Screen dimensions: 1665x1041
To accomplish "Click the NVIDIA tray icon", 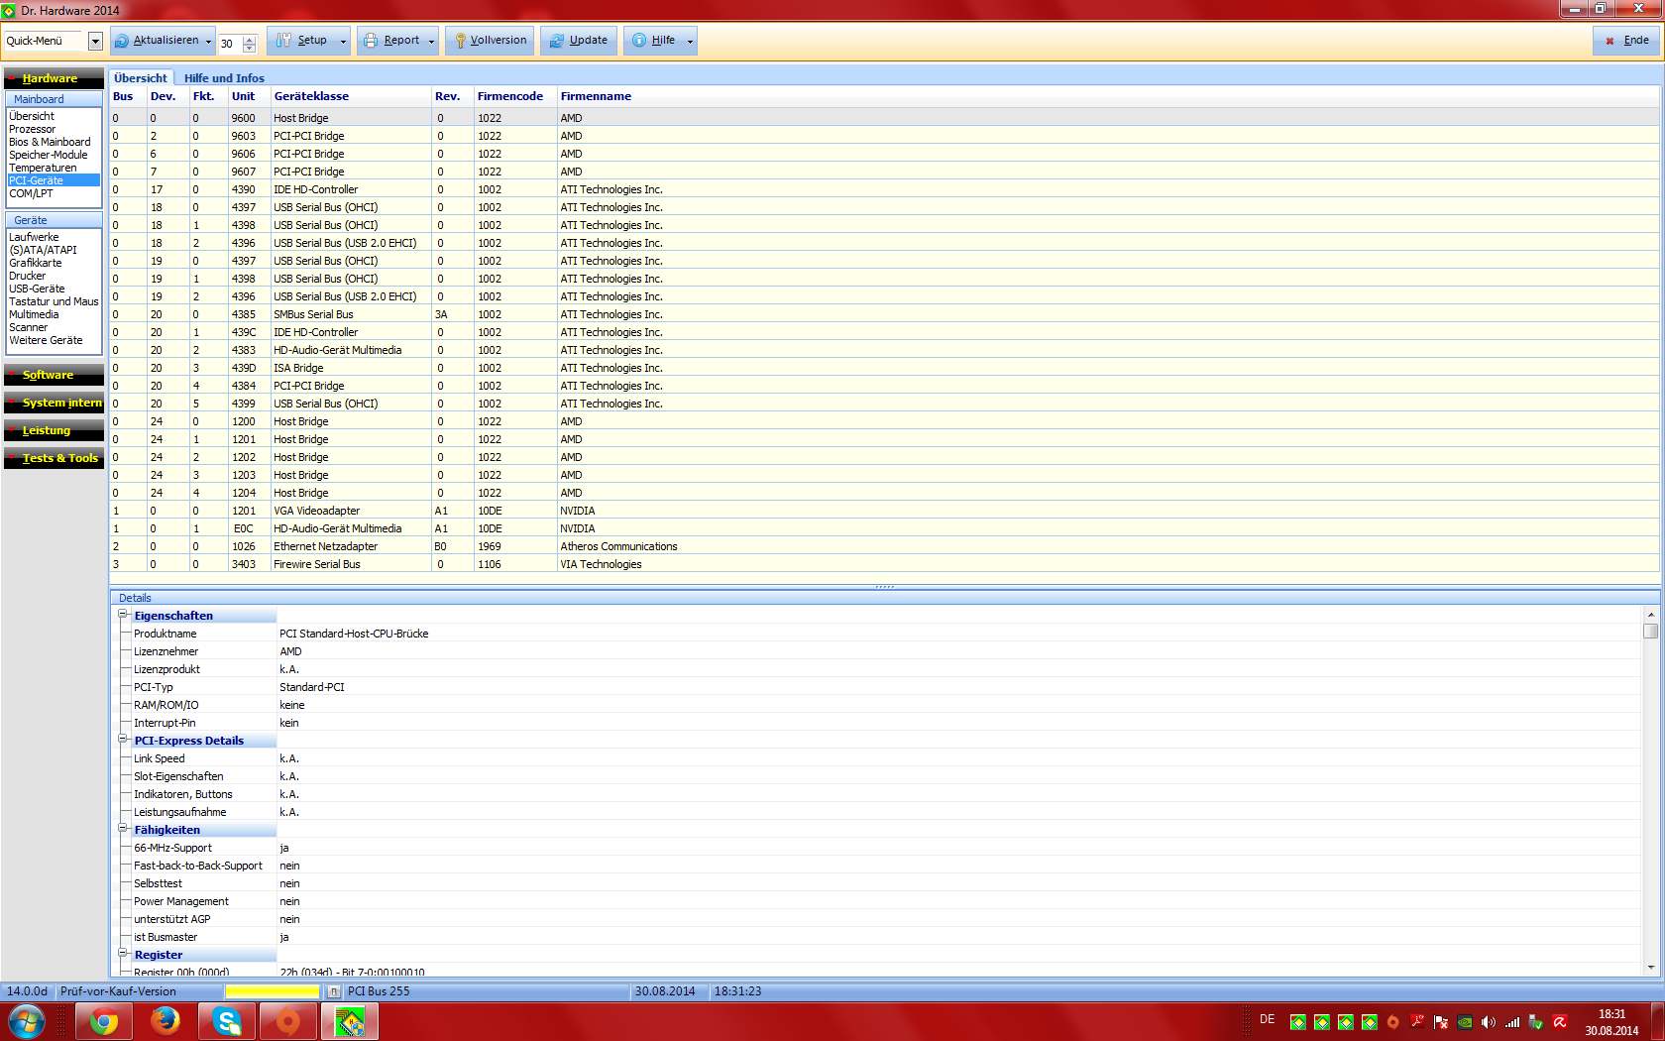I will point(1465,1022).
